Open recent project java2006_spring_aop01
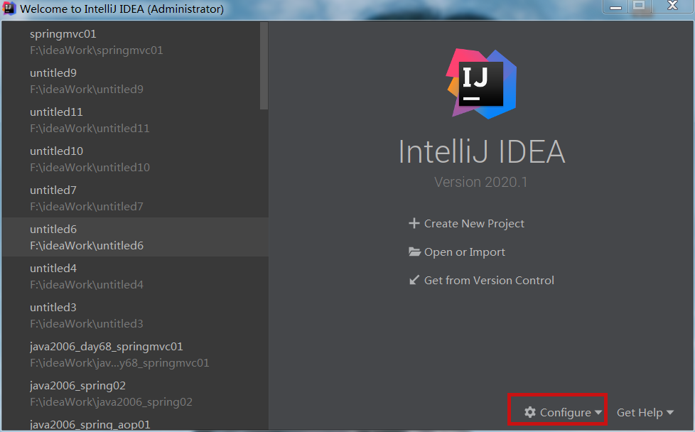695x432 pixels. (x=135, y=422)
